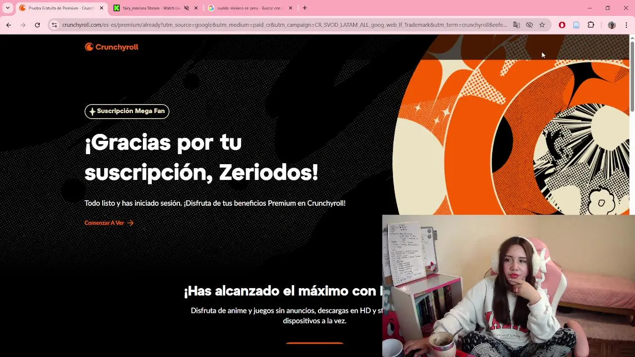
Task: Click the orange Crunchyroll hero artwork
Action: coord(511,125)
